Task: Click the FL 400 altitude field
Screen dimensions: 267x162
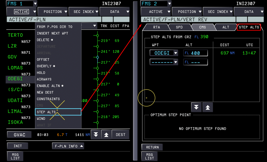Action: (x=195, y=53)
